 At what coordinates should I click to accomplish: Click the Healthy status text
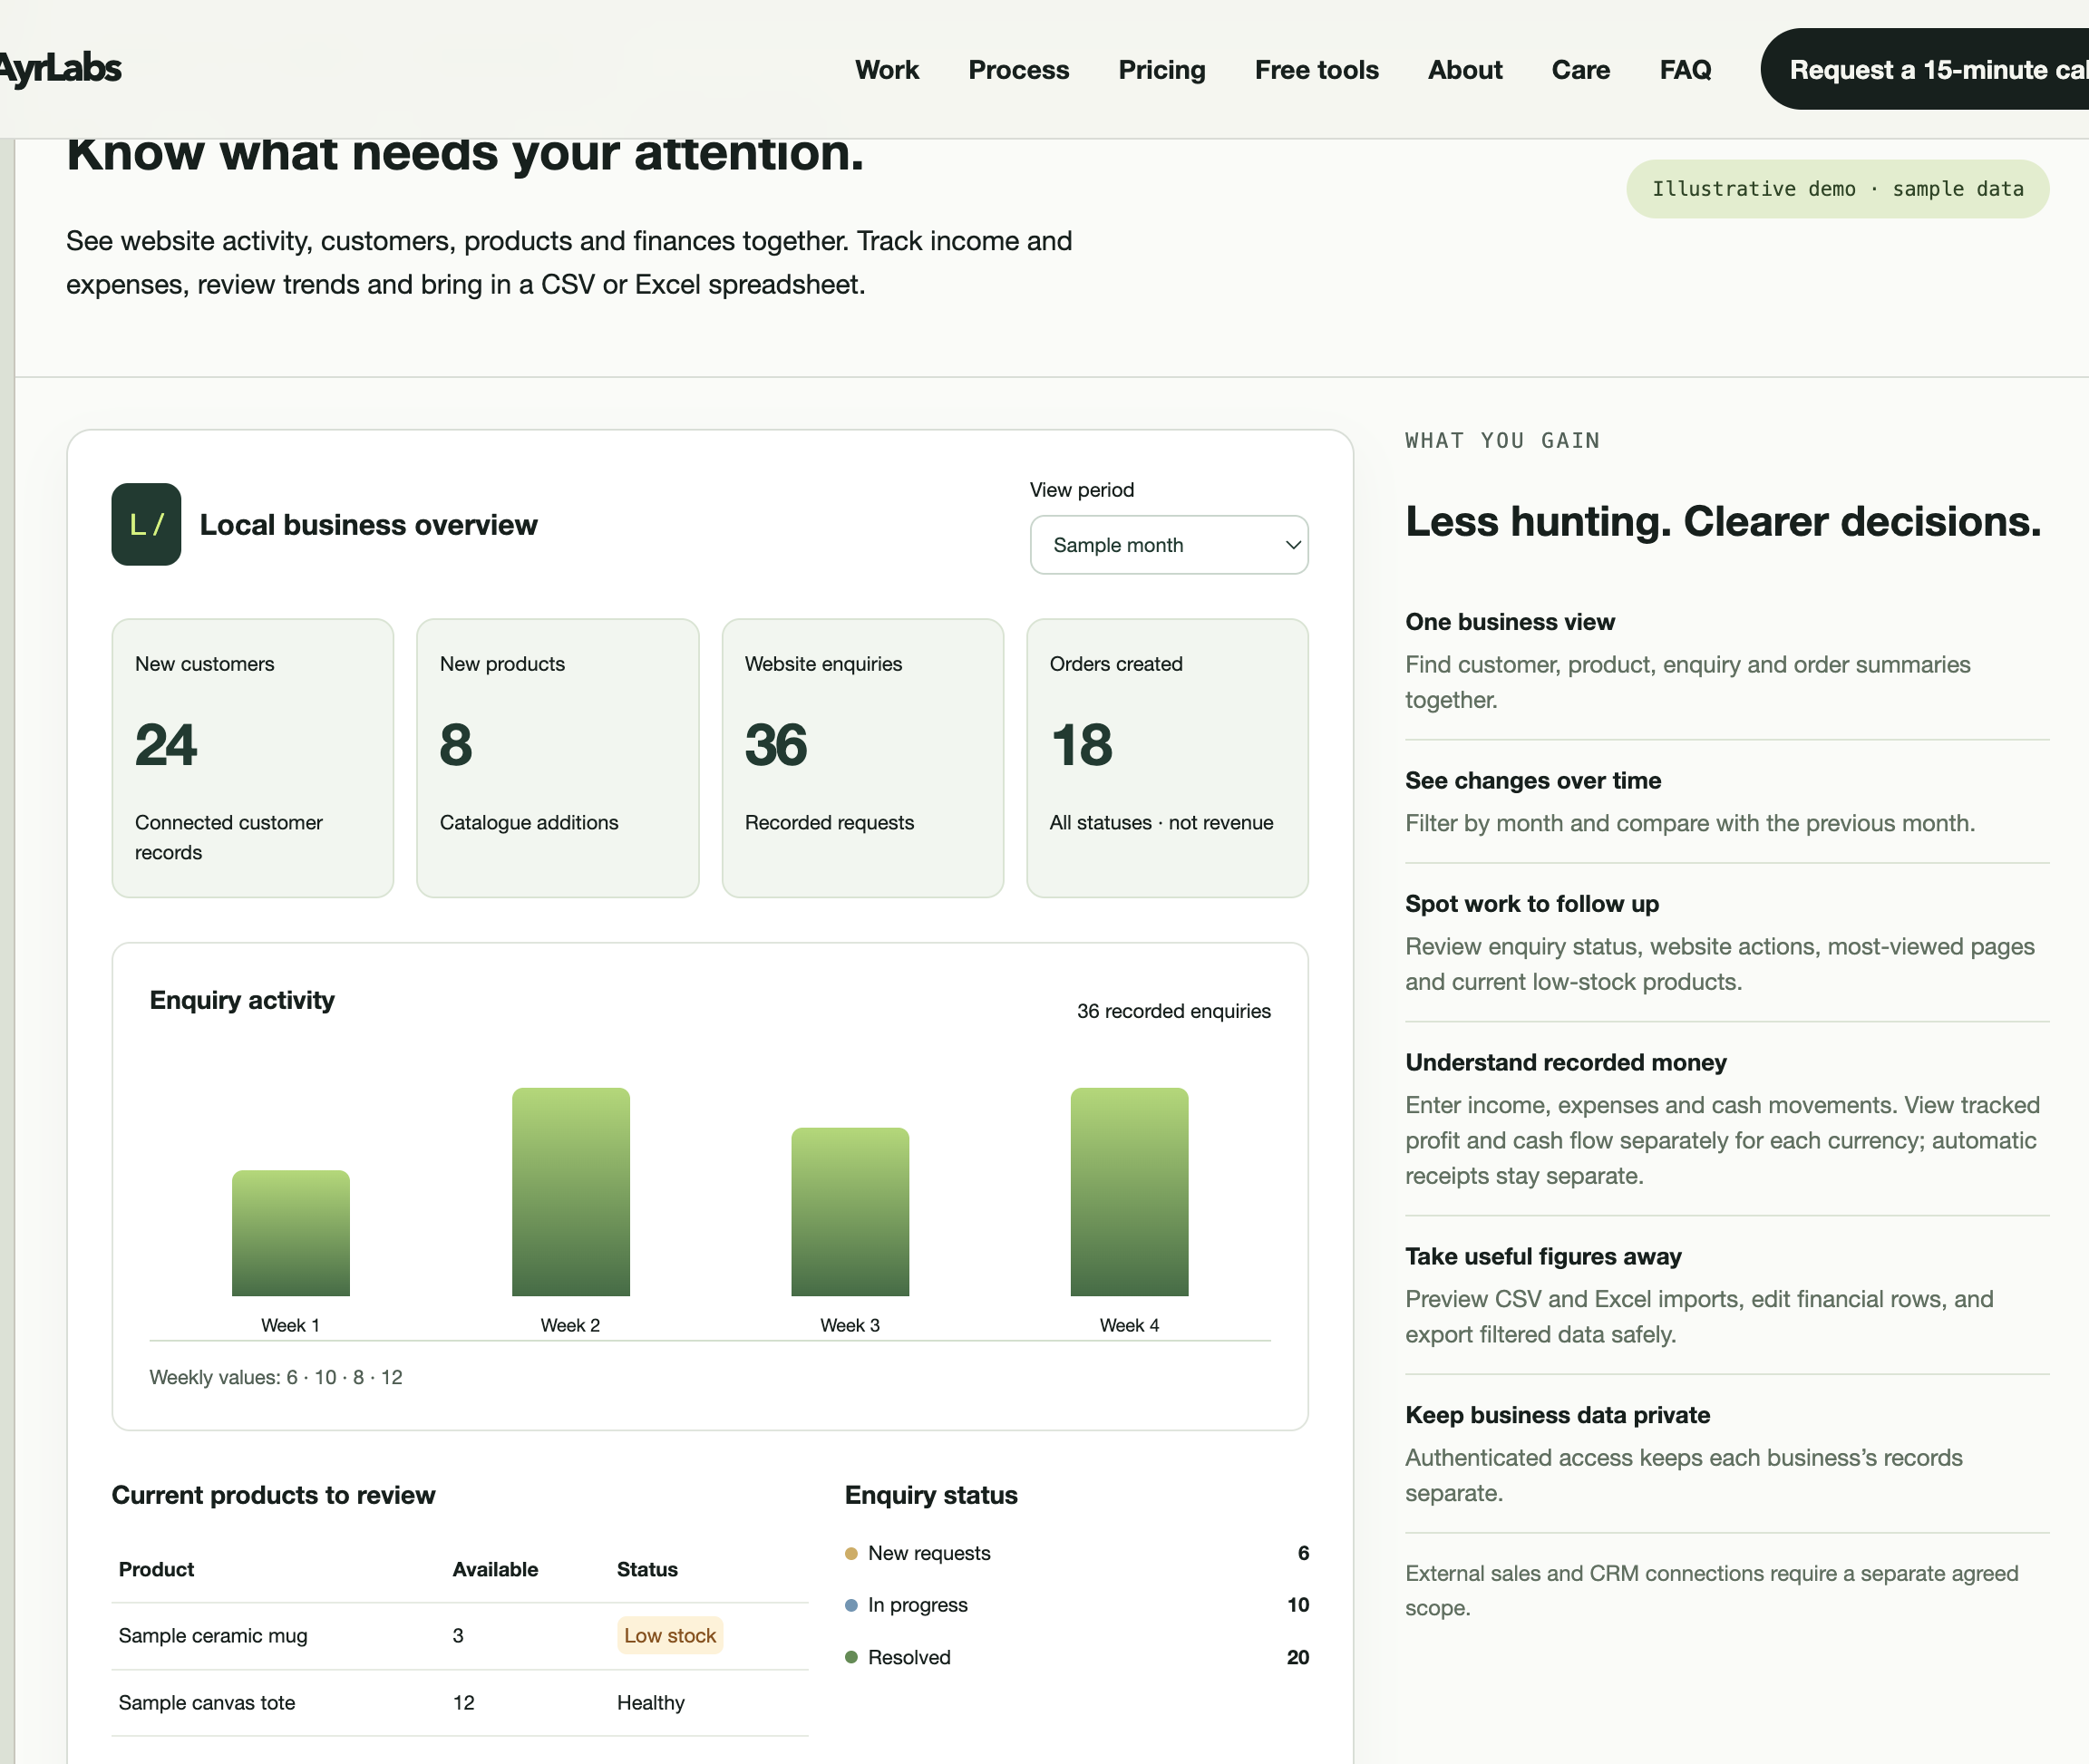point(650,1702)
